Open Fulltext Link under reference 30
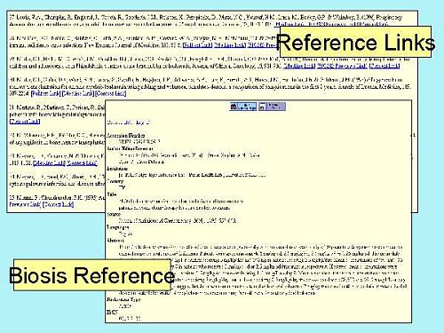The width and height of the screenshot is (444, 333). point(46,93)
